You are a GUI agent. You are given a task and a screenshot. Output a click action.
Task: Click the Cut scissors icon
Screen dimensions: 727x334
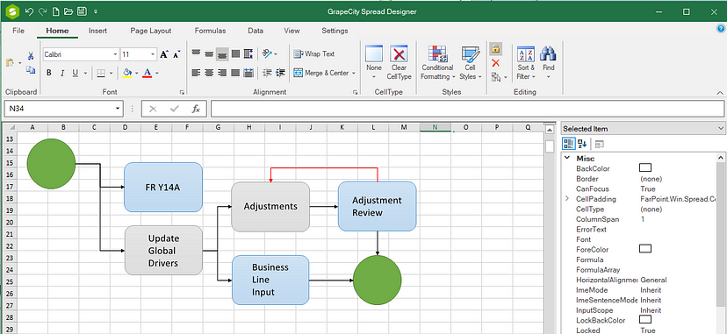point(31,56)
